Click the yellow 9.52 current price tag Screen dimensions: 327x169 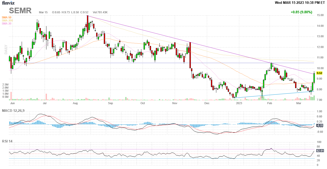[319, 73]
